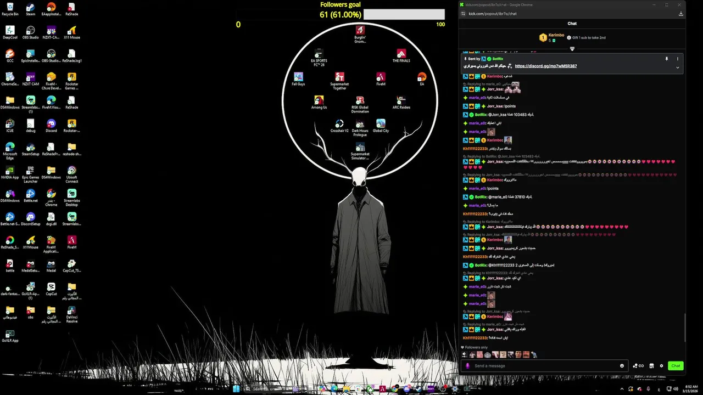Open the Windows Start button
Viewport: 703px width, 395px height.
[236, 389]
